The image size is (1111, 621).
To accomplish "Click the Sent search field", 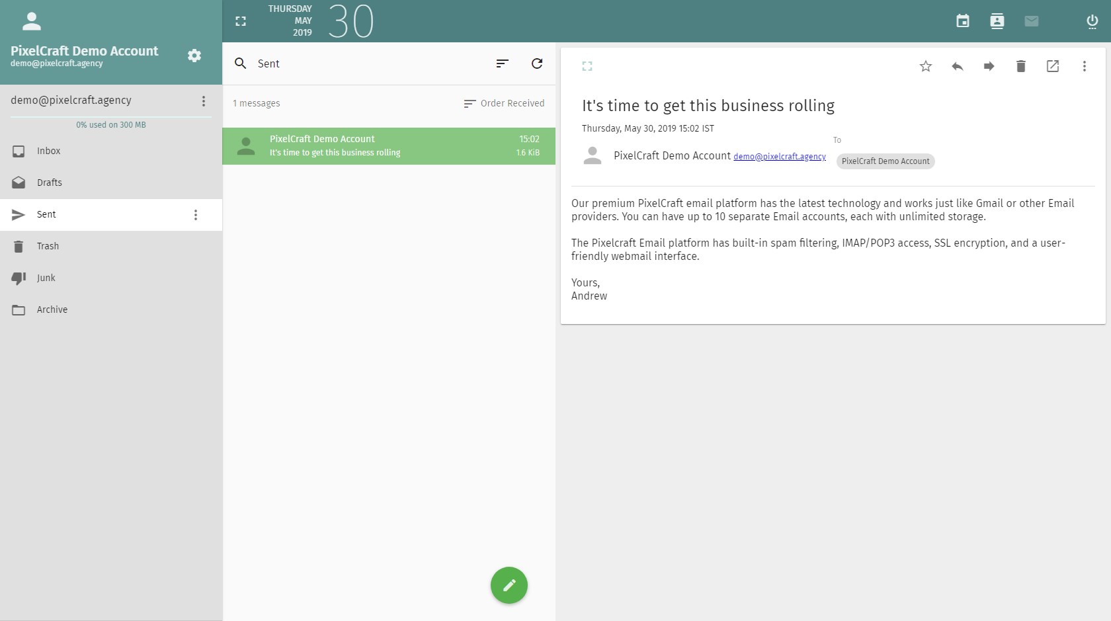I will [370, 63].
